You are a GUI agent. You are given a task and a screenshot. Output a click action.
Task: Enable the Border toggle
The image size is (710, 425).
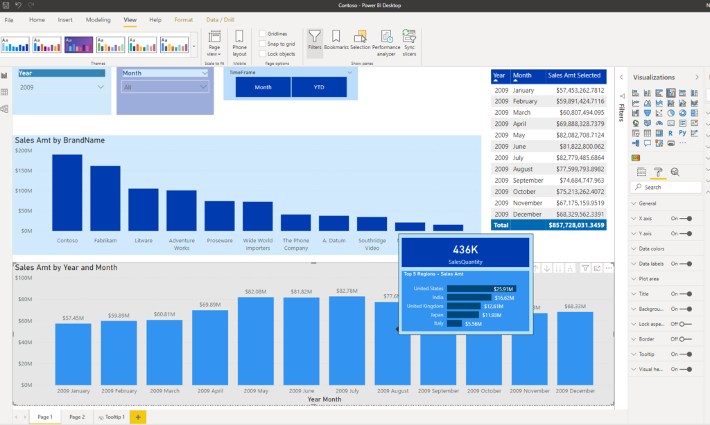pos(686,339)
